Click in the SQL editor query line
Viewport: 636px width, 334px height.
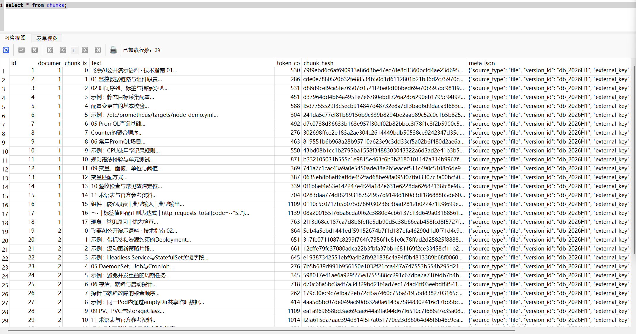[x=318, y=5]
